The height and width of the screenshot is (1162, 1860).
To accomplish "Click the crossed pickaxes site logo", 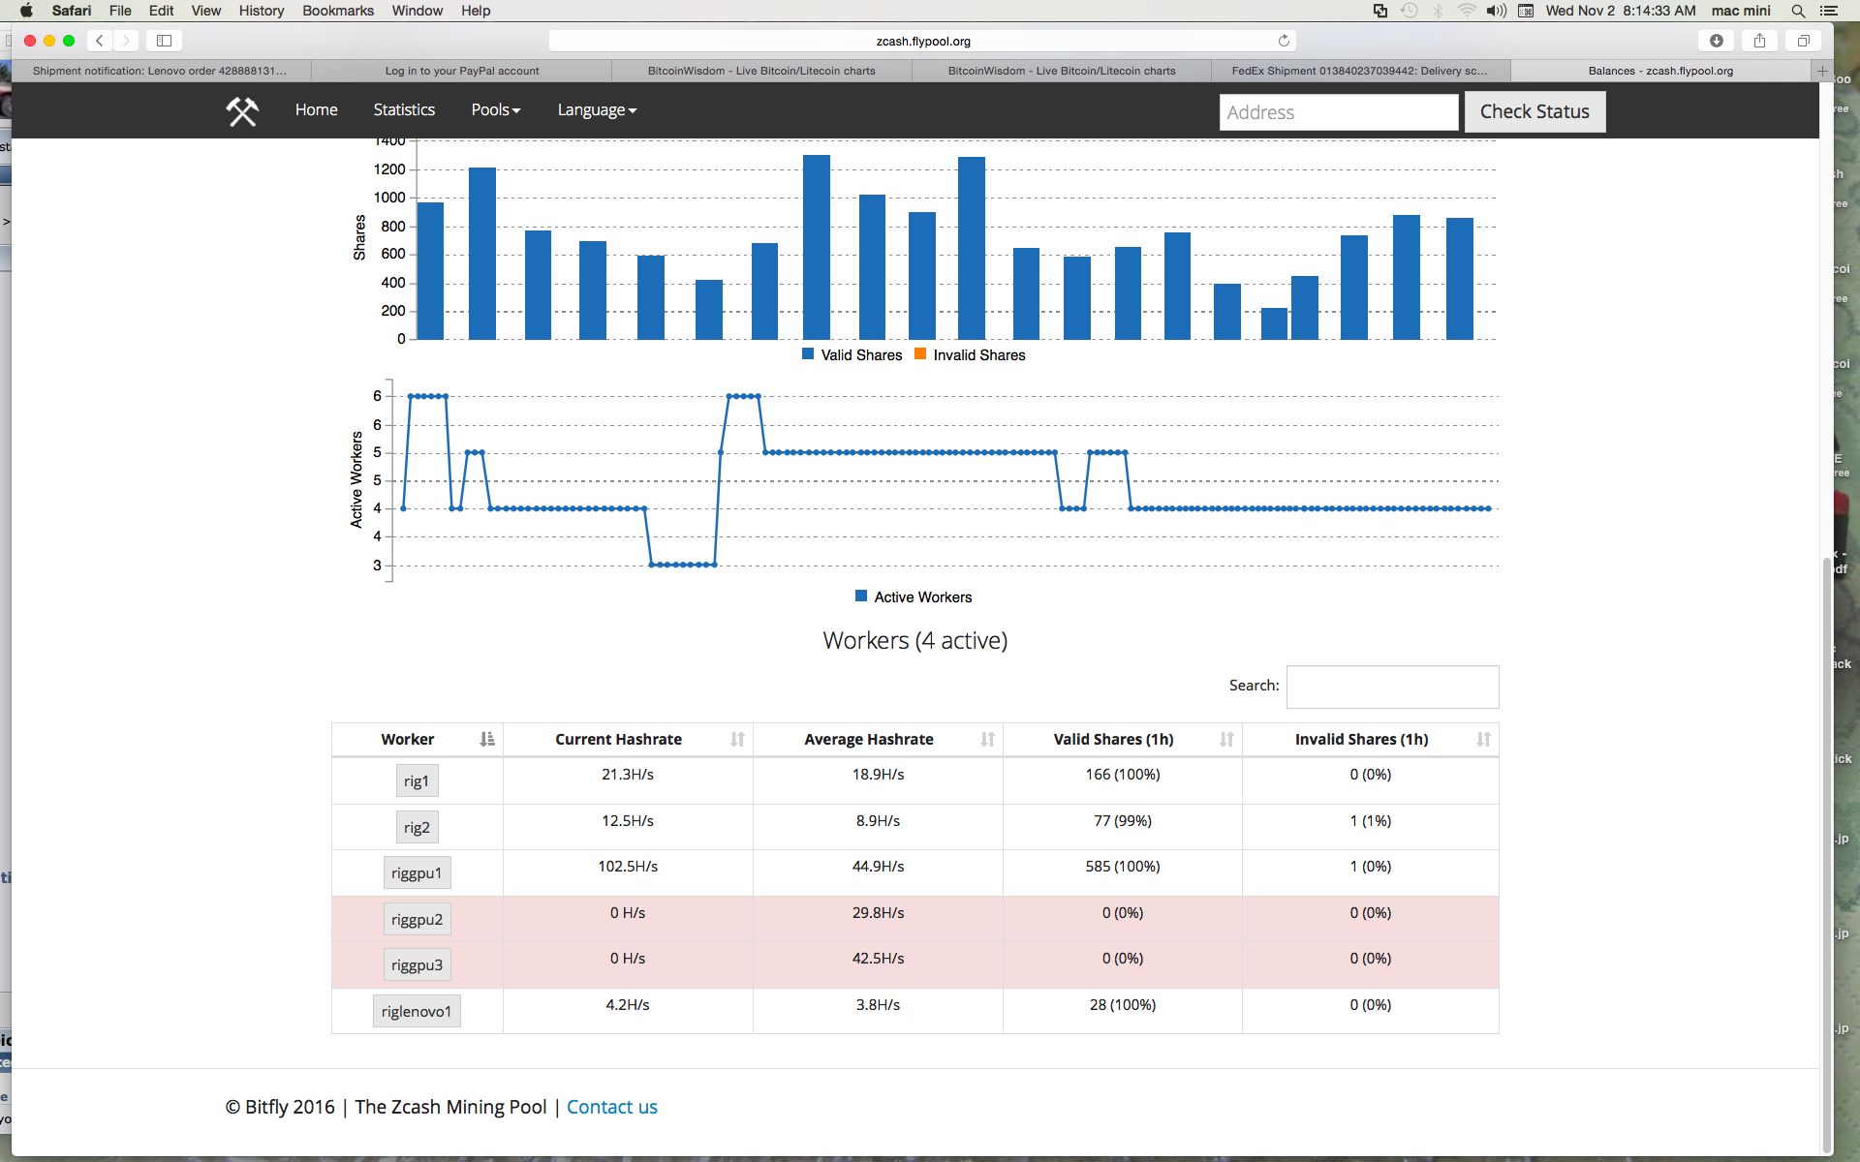I will click(x=242, y=111).
